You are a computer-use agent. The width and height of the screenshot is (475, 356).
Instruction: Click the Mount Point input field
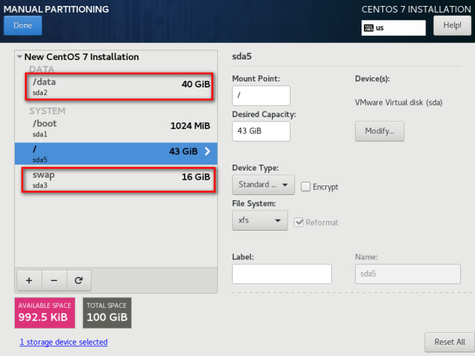pos(261,96)
